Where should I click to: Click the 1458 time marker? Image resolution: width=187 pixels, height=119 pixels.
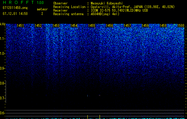pos(145,26)
